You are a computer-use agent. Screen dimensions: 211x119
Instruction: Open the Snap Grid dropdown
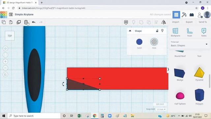(x=161, y=109)
